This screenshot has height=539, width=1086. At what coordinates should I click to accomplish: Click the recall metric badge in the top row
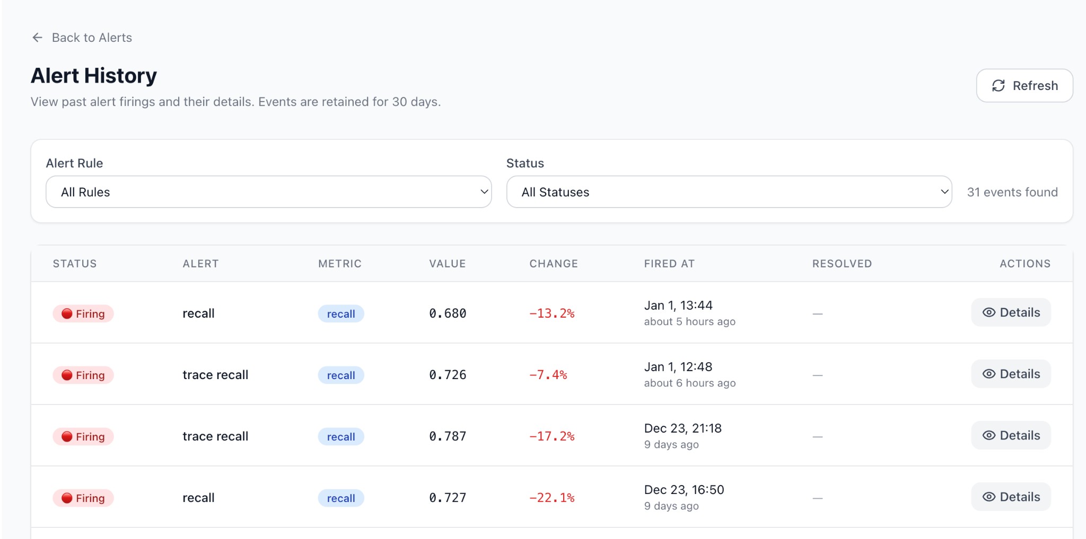pos(341,313)
